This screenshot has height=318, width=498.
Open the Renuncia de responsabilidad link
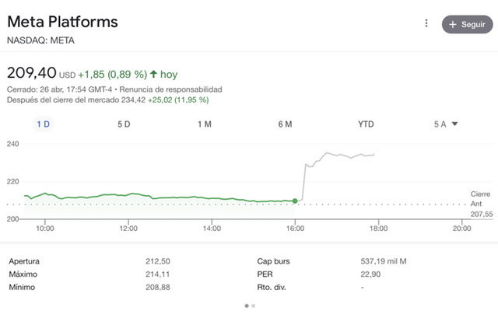[x=177, y=89]
